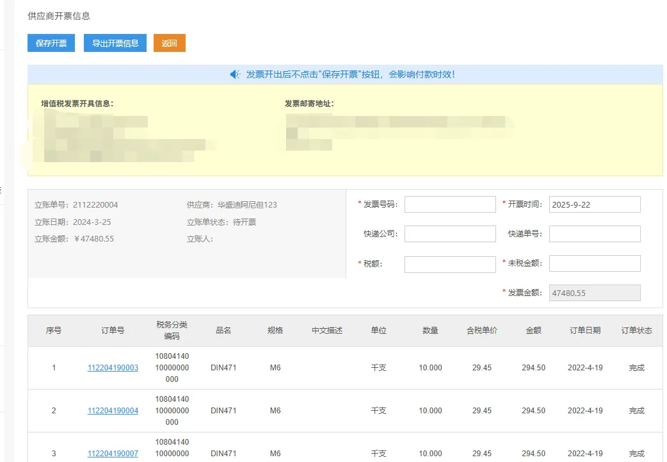The width and height of the screenshot is (667, 462).
Task: Open order link 112204190004
Action: [x=113, y=411]
